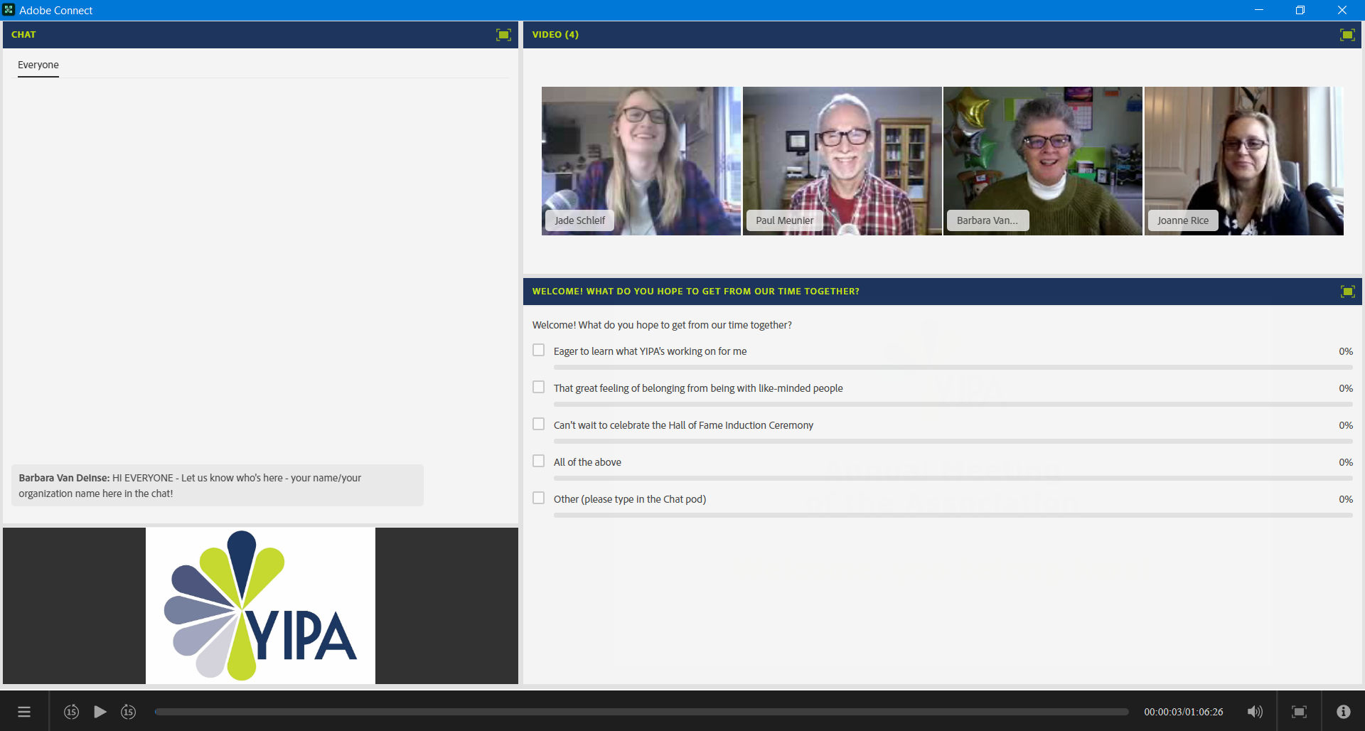This screenshot has width=1365, height=731.
Task: Expand Barbara Van Deinse's truncated name label
Action: (987, 220)
